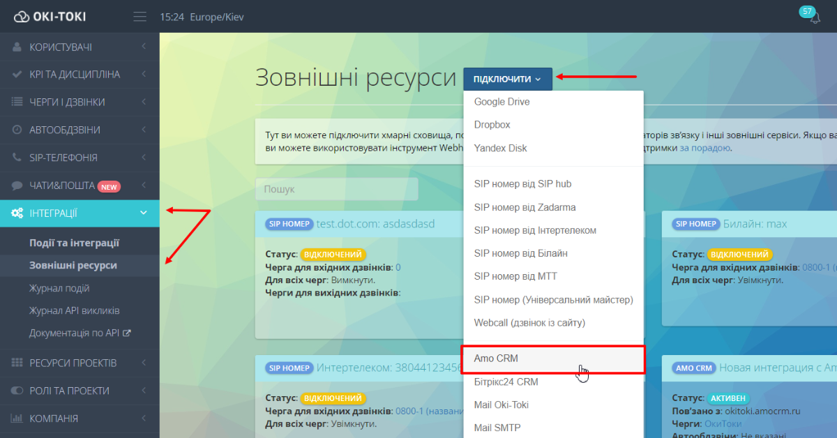This screenshot has height=438, width=837.
Task: Collapse the Інтеграції section
Action: (80, 213)
